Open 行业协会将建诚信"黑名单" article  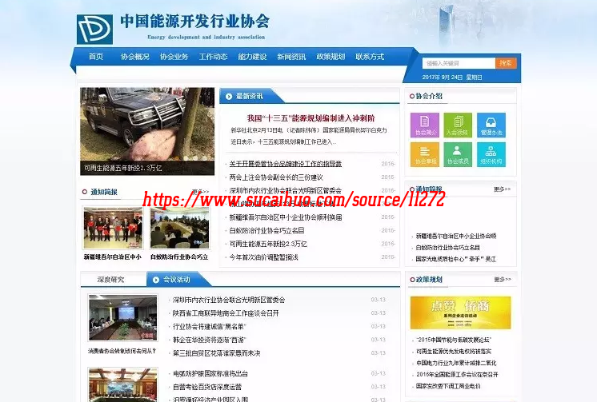(210, 326)
